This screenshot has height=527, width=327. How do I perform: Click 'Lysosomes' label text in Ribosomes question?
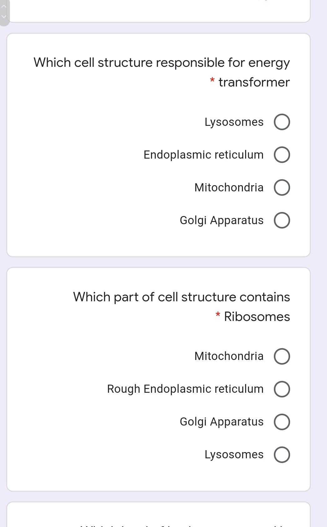(234, 455)
